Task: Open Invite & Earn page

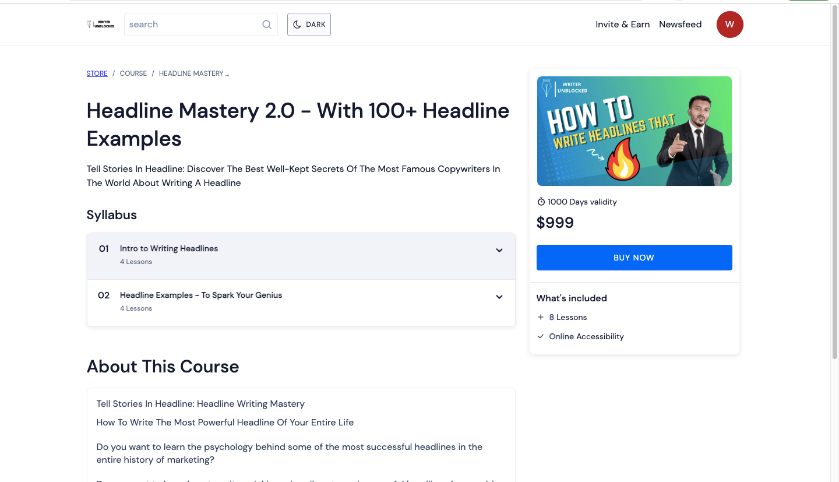Action: [622, 24]
